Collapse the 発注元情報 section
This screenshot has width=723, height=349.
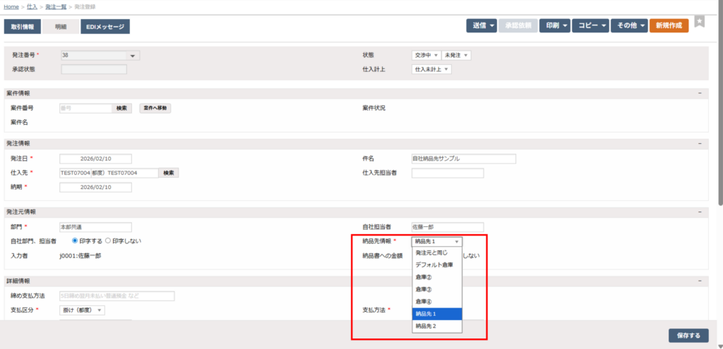click(x=699, y=212)
